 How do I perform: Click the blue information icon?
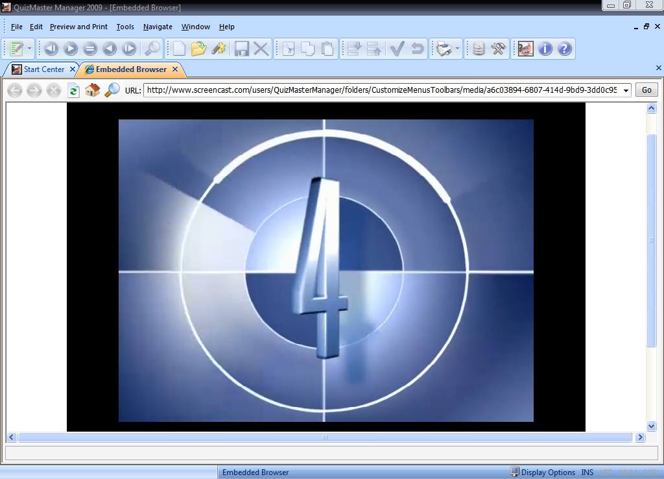tap(545, 49)
